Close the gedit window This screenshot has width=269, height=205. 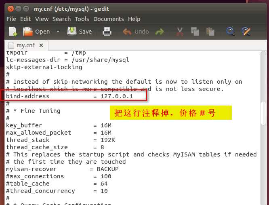tap(11, 8)
